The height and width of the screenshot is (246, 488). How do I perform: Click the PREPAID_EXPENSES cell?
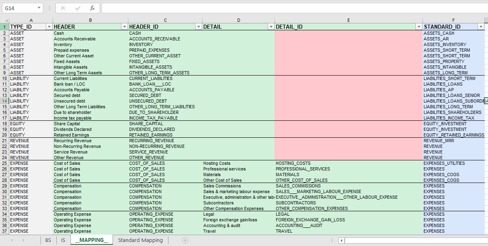tap(165, 50)
